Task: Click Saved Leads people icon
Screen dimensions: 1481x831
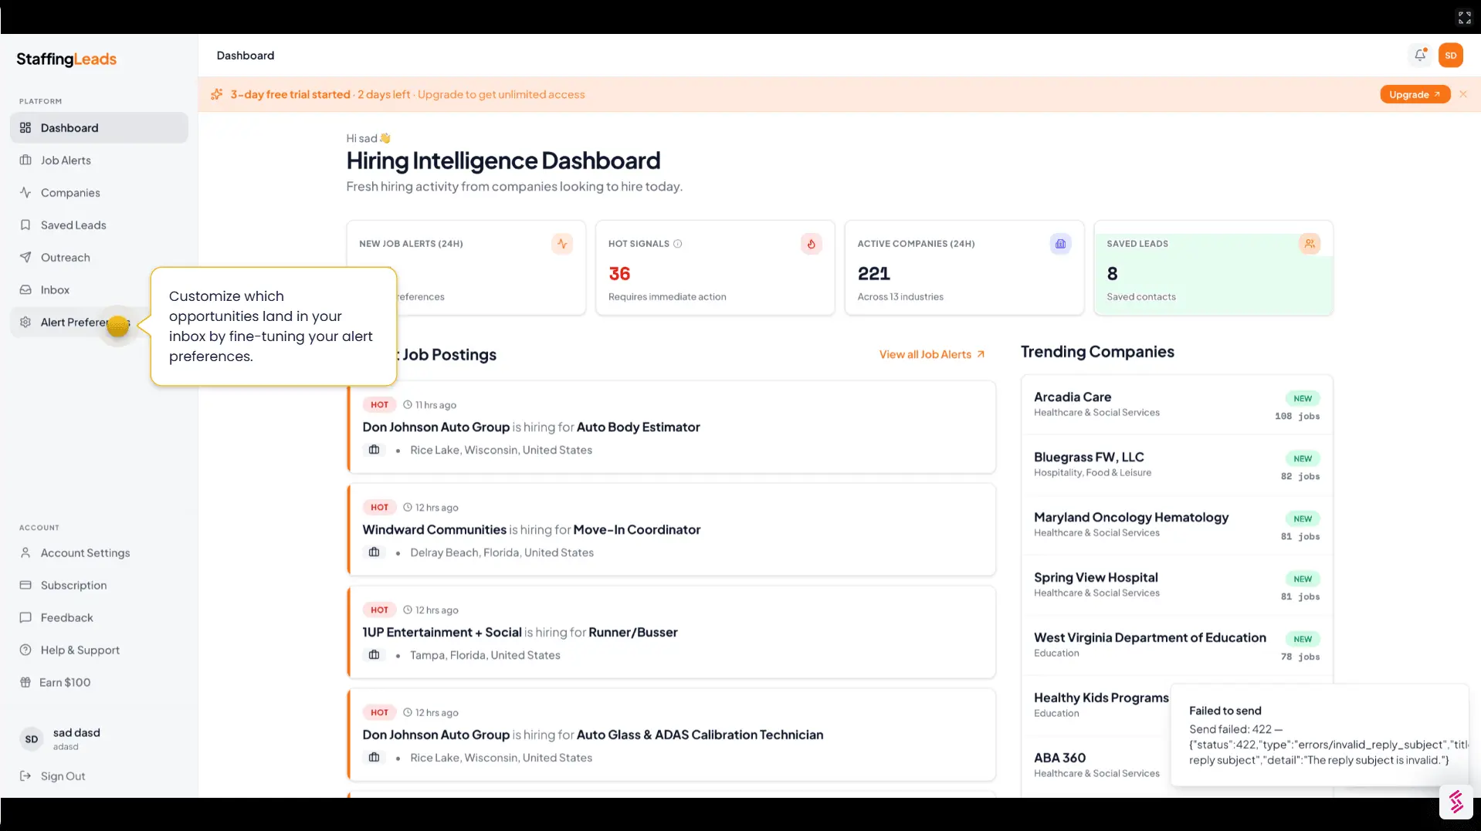Action: (1310, 244)
